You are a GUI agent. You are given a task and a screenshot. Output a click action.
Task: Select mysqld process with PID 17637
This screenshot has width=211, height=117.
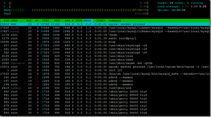coord(105,31)
